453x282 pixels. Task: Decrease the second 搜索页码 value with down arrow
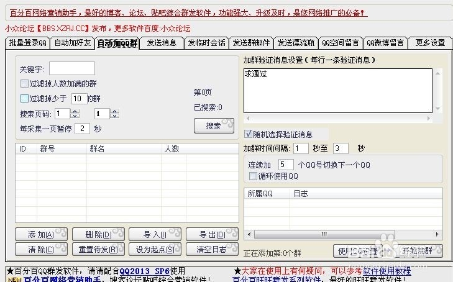click(x=114, y=116)
